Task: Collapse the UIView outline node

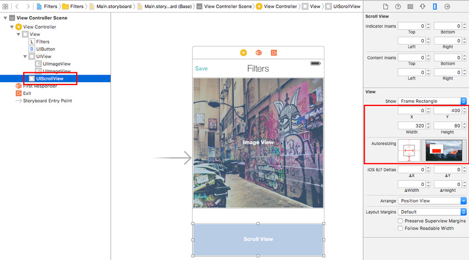Action: pos(25,56)
